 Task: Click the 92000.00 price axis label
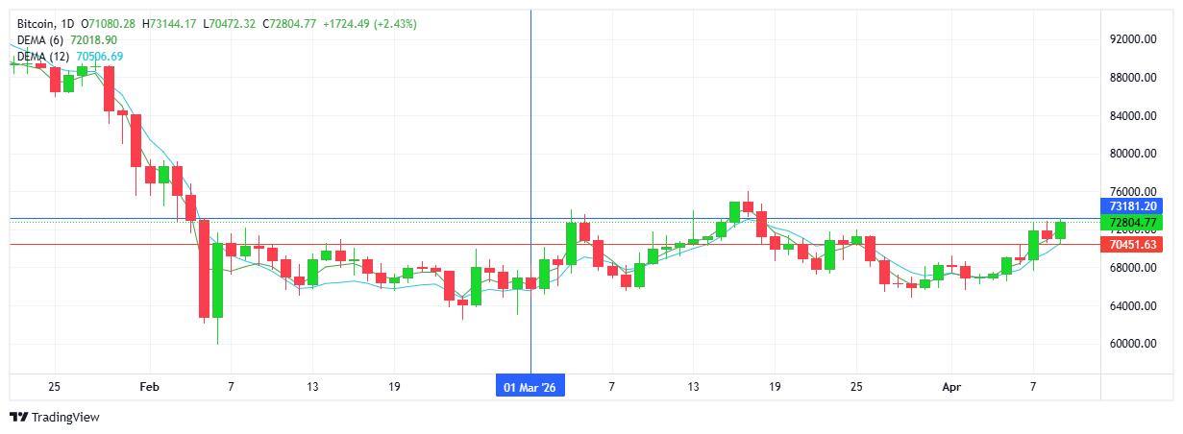1131,39
